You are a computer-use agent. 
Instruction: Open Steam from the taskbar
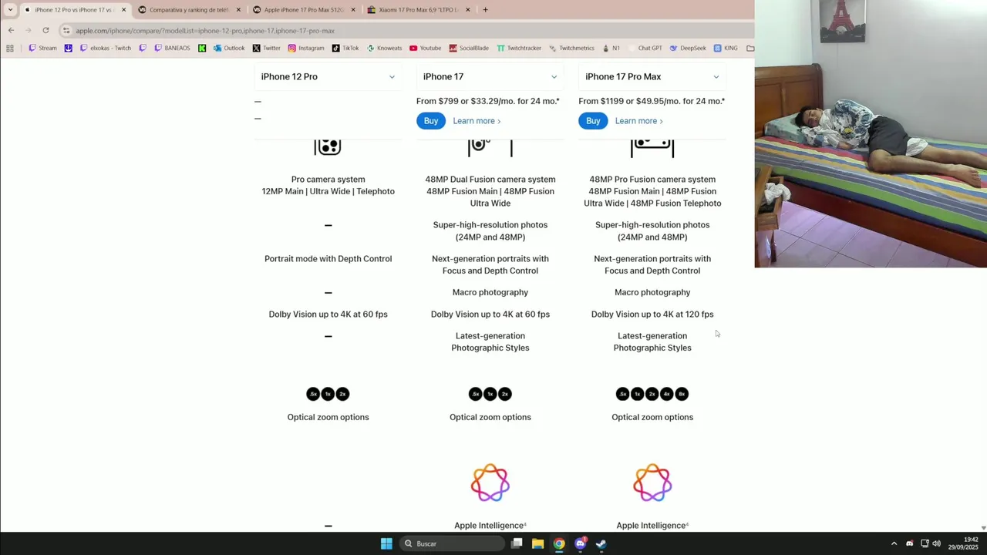(x=601, y=543)
